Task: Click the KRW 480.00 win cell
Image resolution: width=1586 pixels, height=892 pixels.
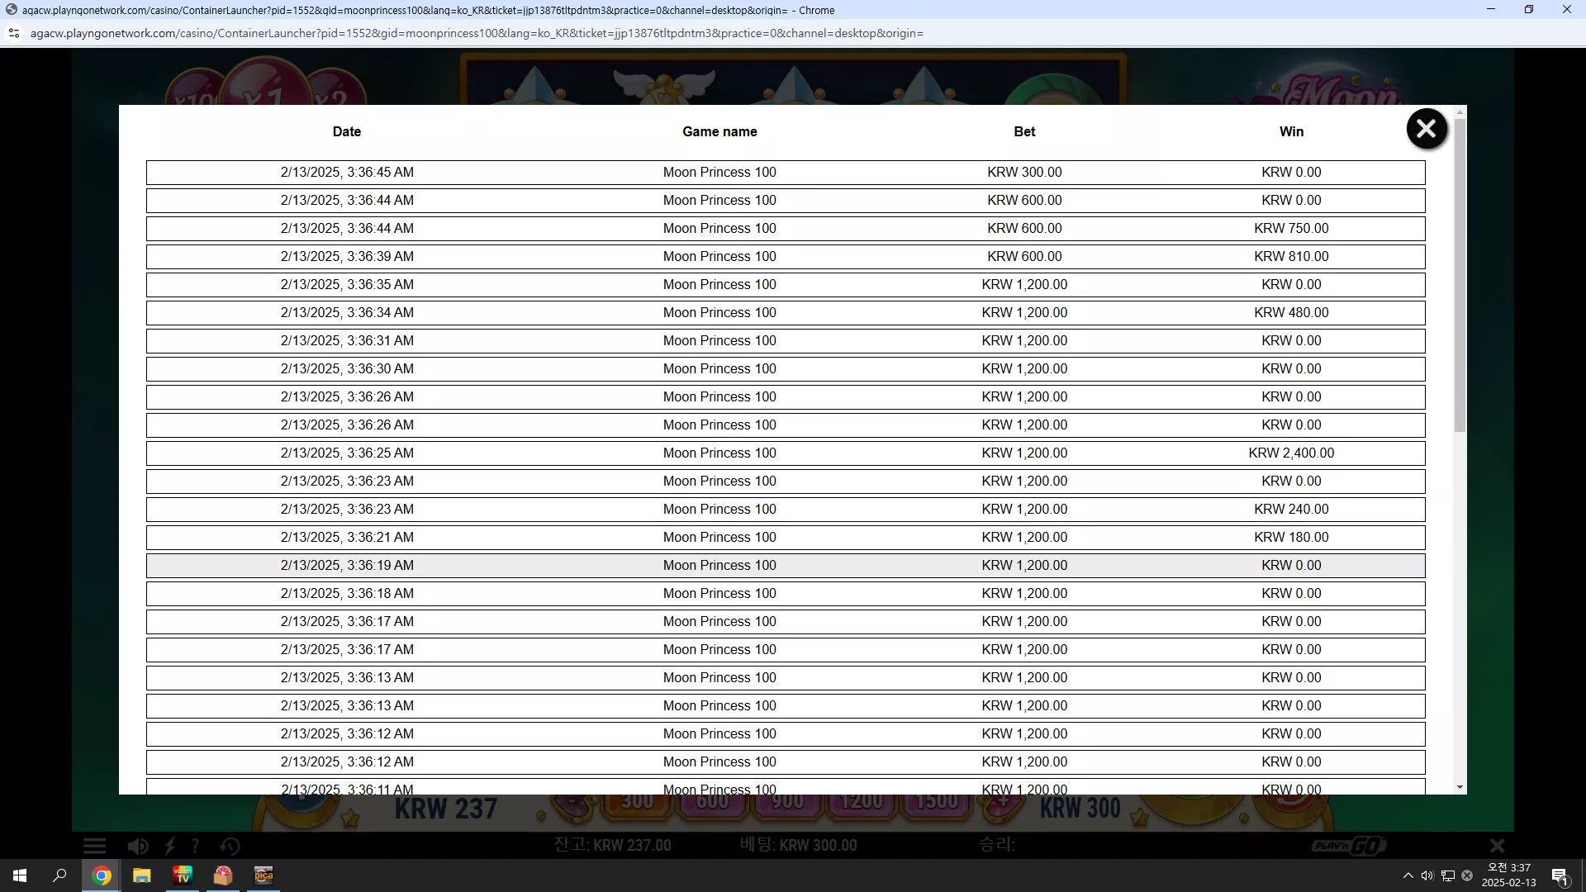Action: coord(1291,313)
